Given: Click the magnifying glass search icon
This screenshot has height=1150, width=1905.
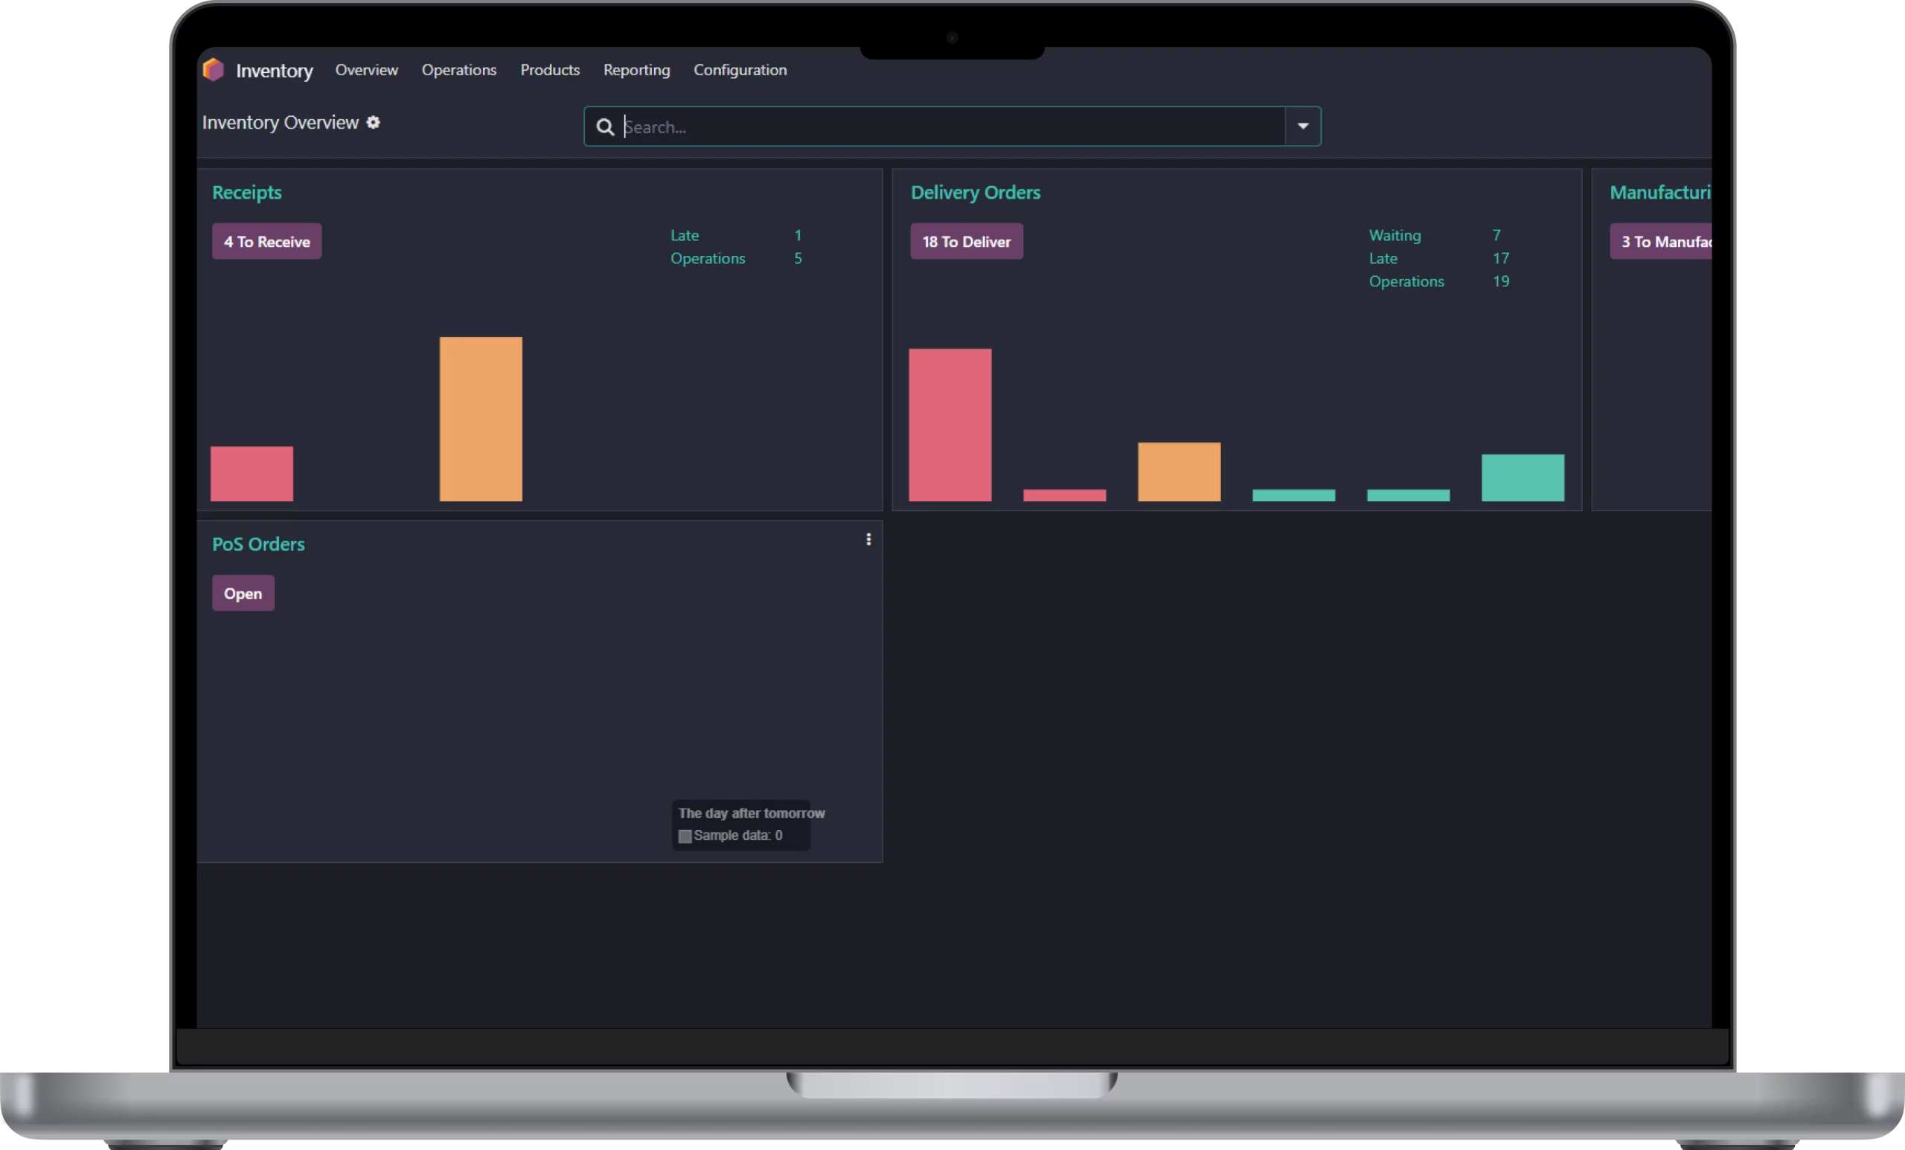Looking at the screenshot, I should (x=606, y=127).
